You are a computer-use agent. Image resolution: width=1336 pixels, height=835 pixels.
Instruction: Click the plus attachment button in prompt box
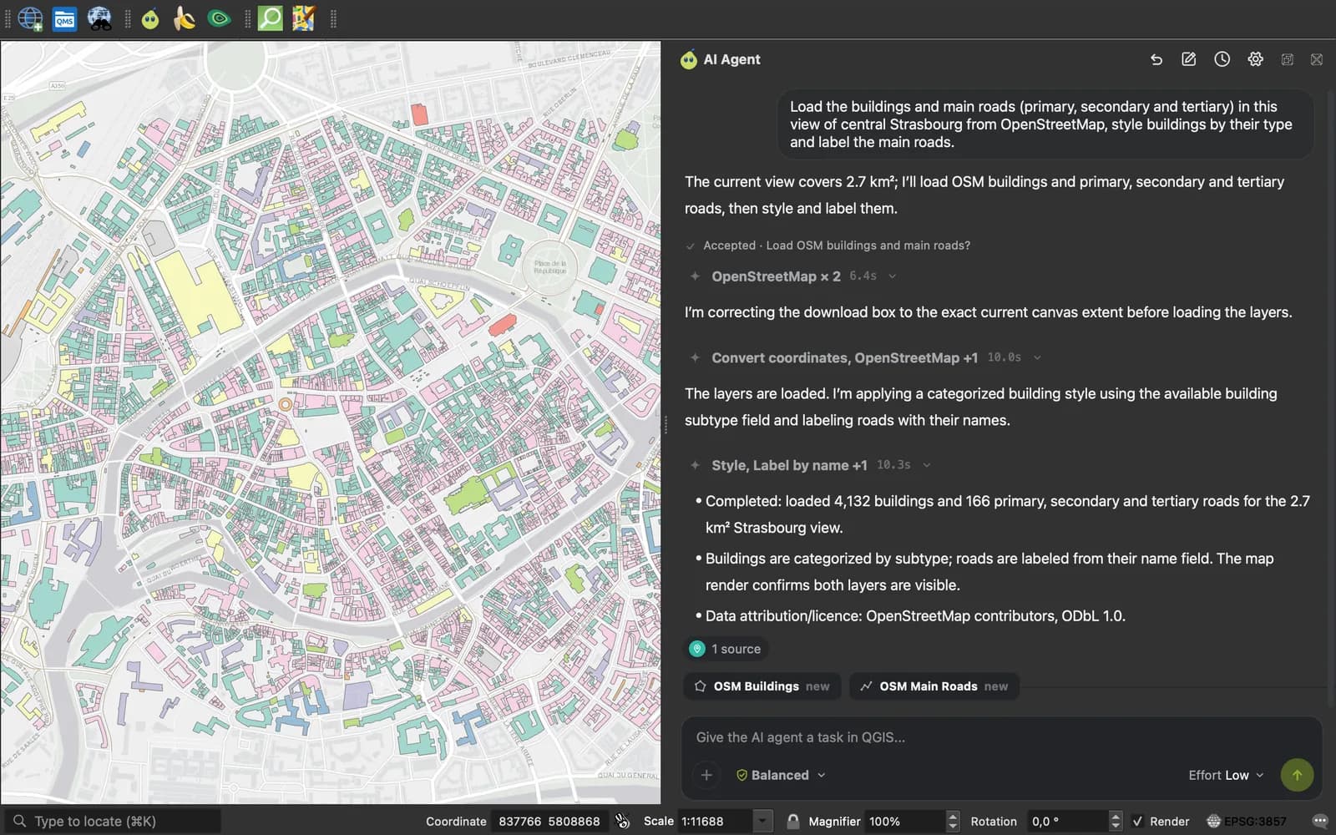click(706, 775)
